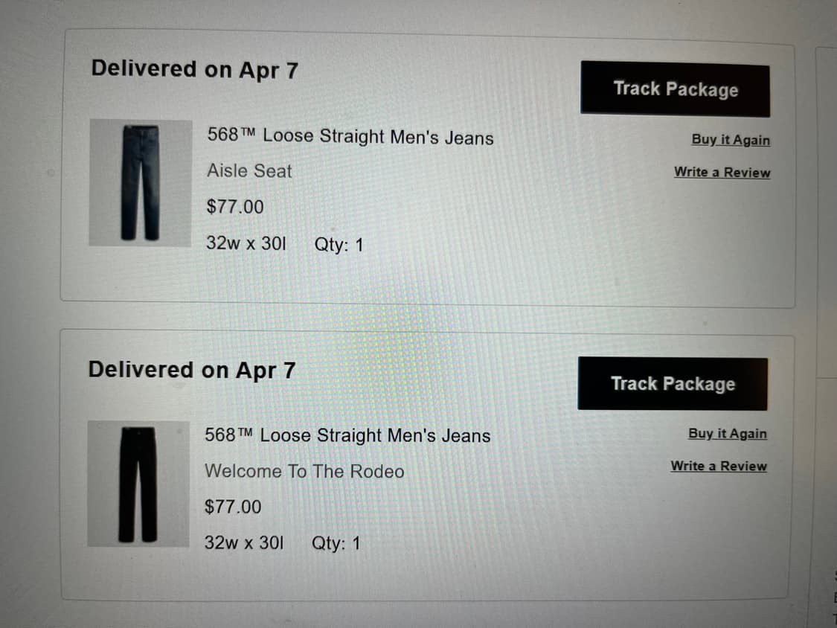Open the Aisle Seat jeans product thumbnail

coord(141,183)
